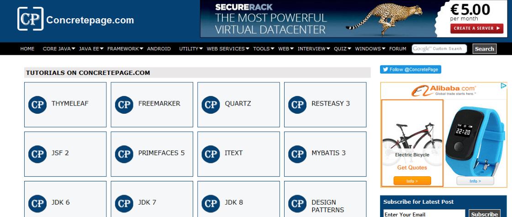Viewport: 512px width, 217px height.
Task: Click the CP icon beside JDK 8
Action: tap(211, 203)
